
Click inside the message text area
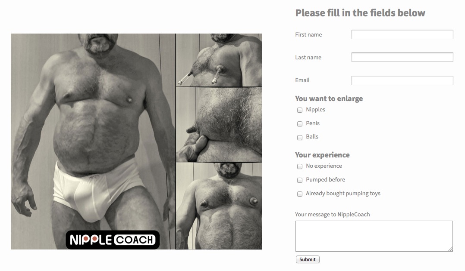[374, 236]
